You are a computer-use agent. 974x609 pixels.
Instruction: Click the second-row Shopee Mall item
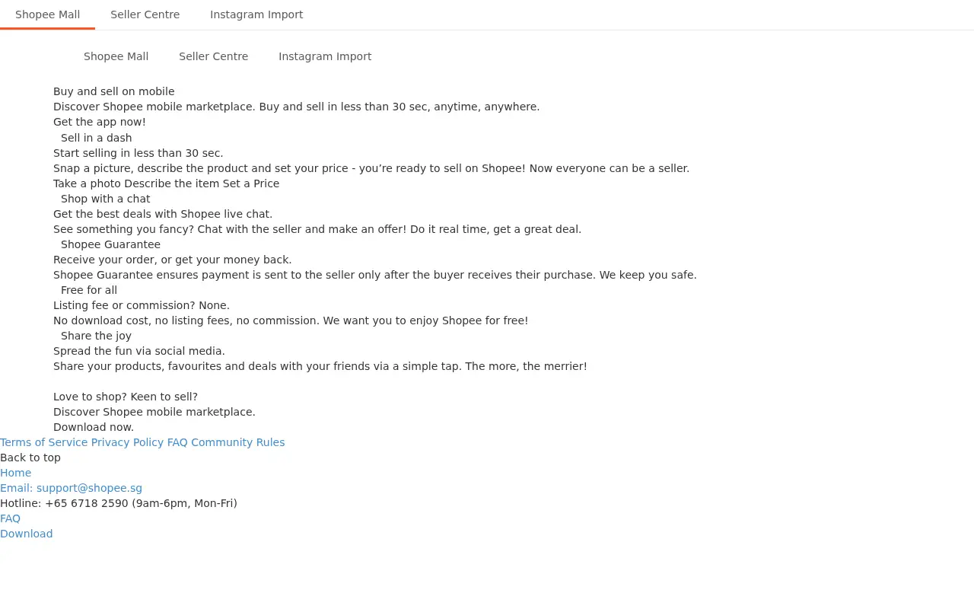tap(116, 56)
